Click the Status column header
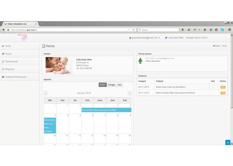Image resolution: width=233 pixels, height=166 pixels. click(x=223, y=81)
